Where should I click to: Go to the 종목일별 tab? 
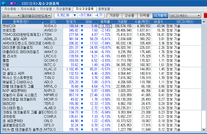[x=104, y=9]
